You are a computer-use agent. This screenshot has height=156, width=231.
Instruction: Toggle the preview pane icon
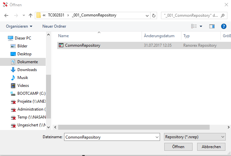pos(212,26)
